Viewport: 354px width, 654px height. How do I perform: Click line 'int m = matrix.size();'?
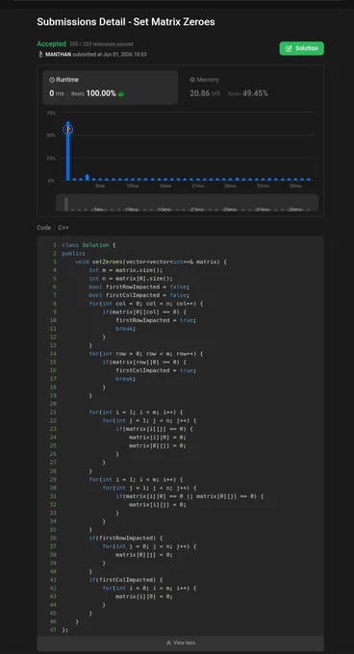click(126, 270)
